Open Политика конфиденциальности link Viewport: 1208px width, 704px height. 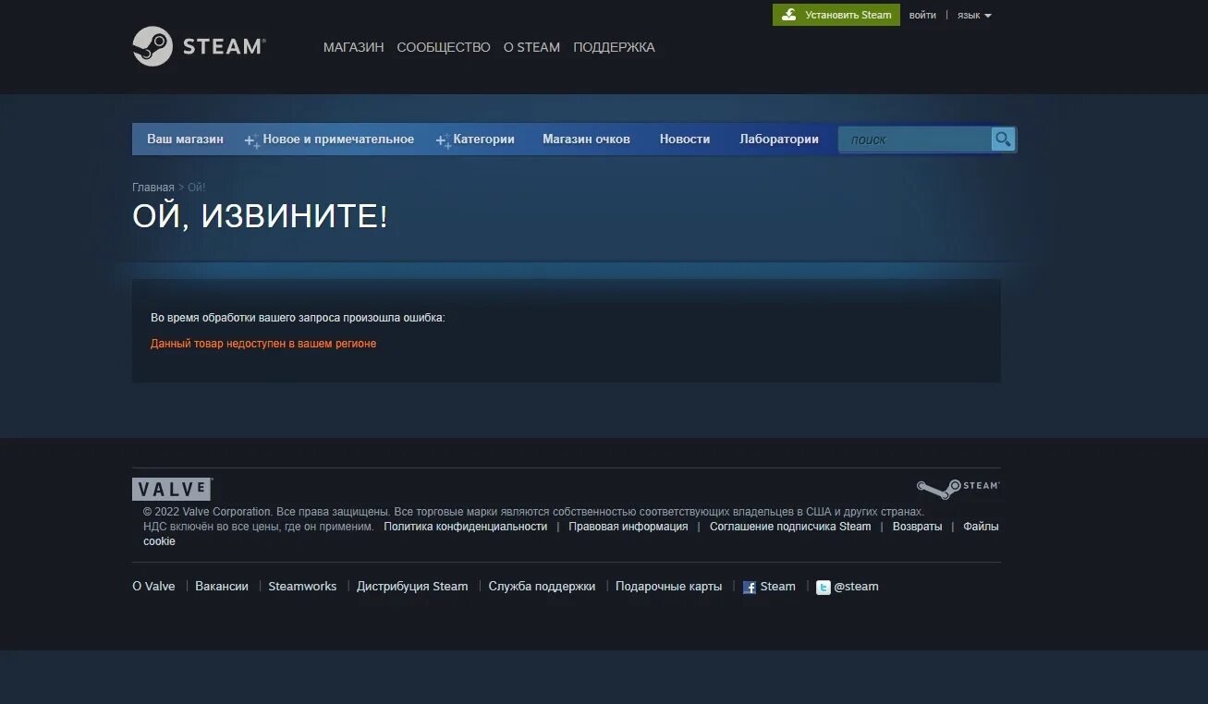pos(466,527)
